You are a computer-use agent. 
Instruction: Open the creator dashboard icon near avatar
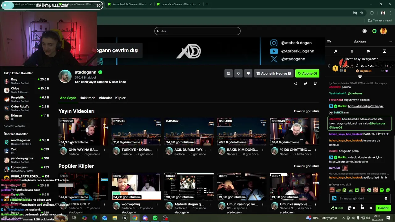point(365,31)
